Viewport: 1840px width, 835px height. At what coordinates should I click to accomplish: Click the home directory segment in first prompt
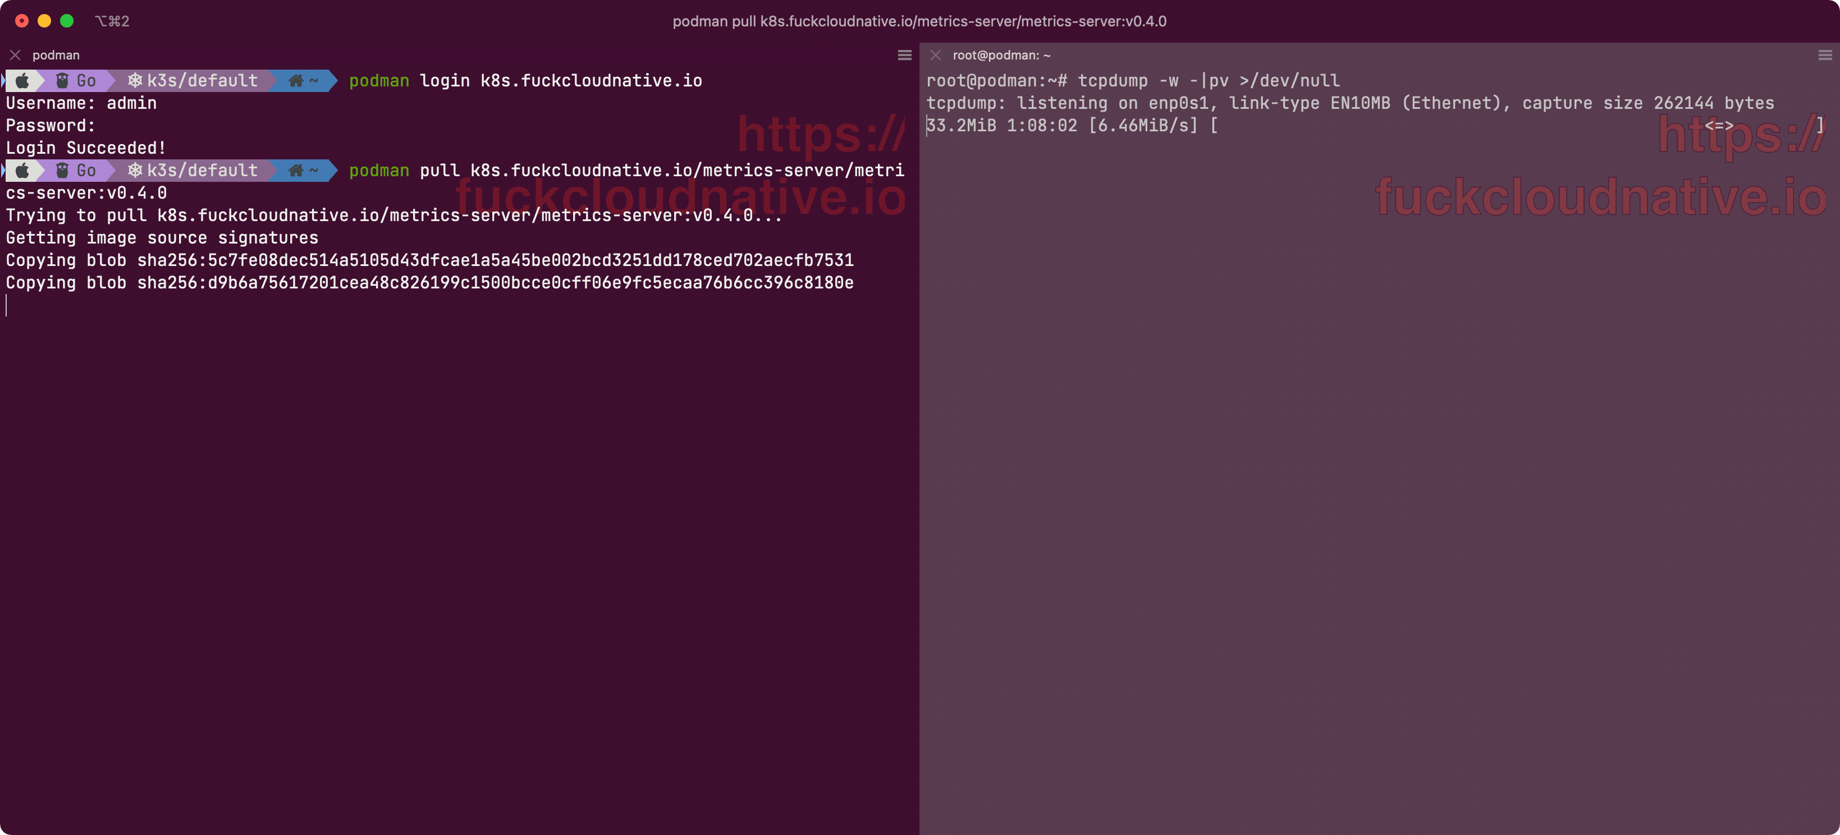304,81
